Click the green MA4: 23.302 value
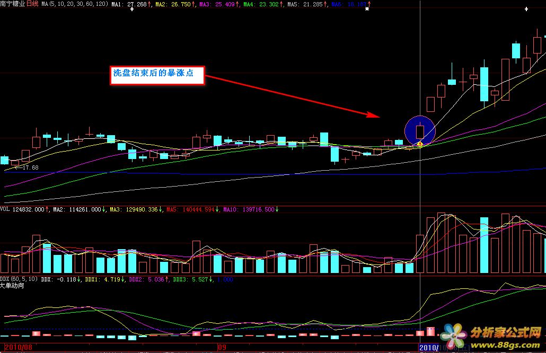 pos(263,4)
